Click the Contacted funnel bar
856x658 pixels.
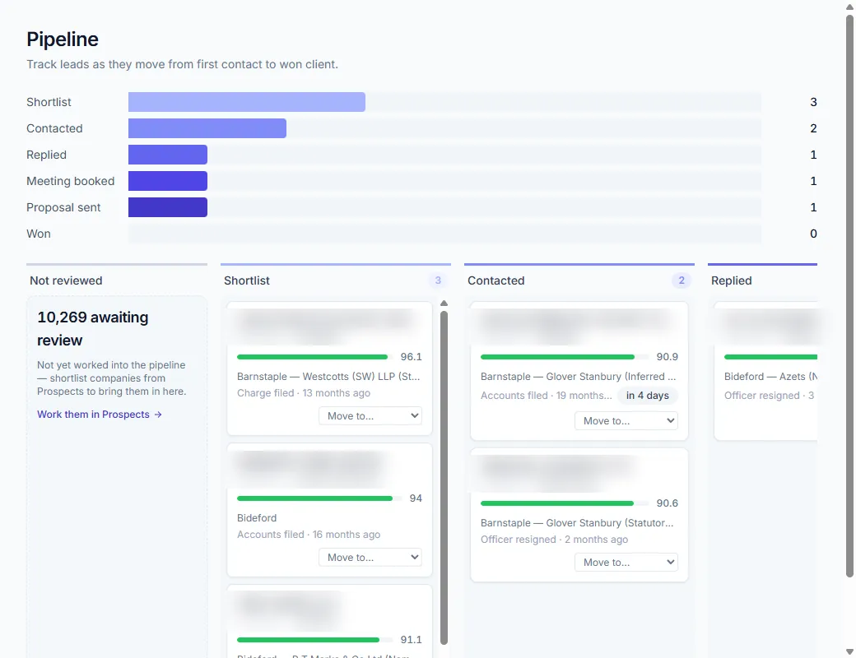tap(207, 128)
